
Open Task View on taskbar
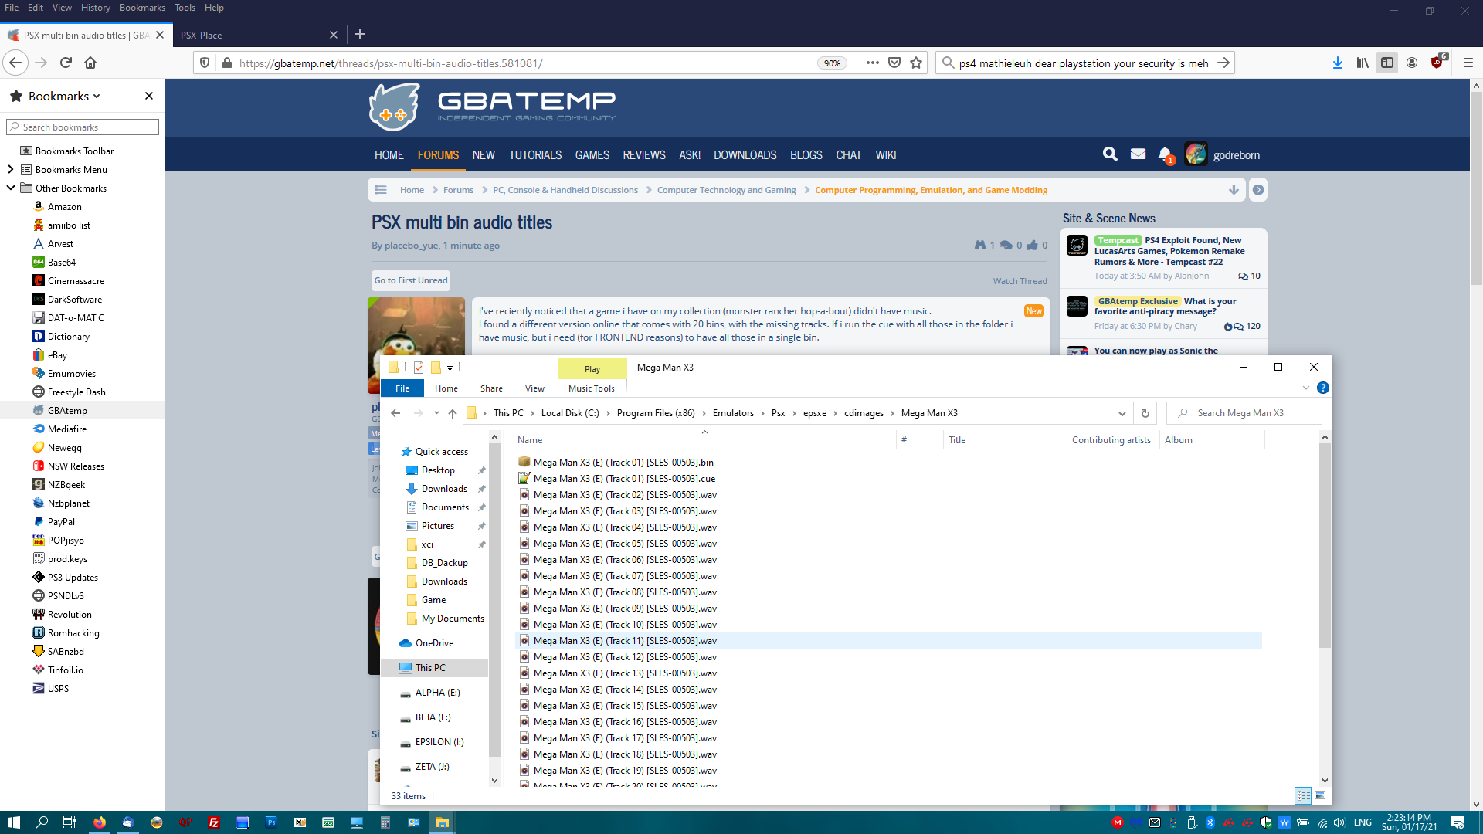click(x=69, y=822)
